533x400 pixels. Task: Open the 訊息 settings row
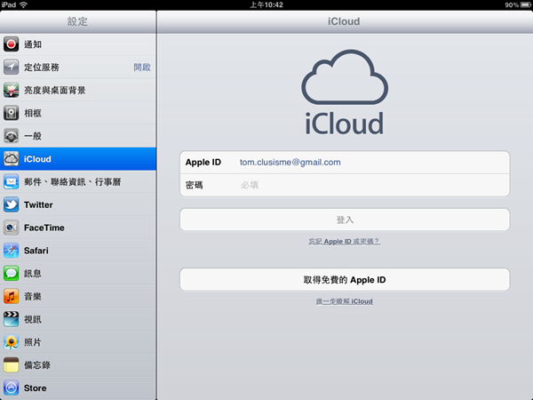(x=78, y=273)
